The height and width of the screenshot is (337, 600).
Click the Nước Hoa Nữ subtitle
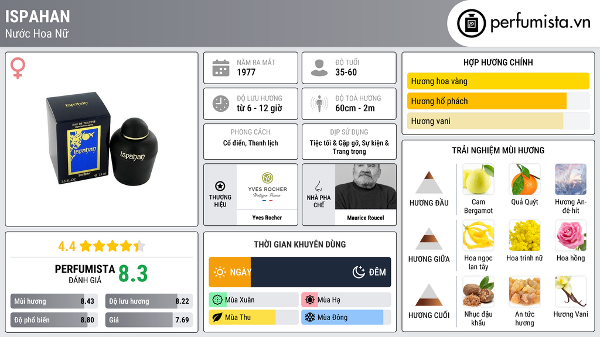(x=37, y=33)
